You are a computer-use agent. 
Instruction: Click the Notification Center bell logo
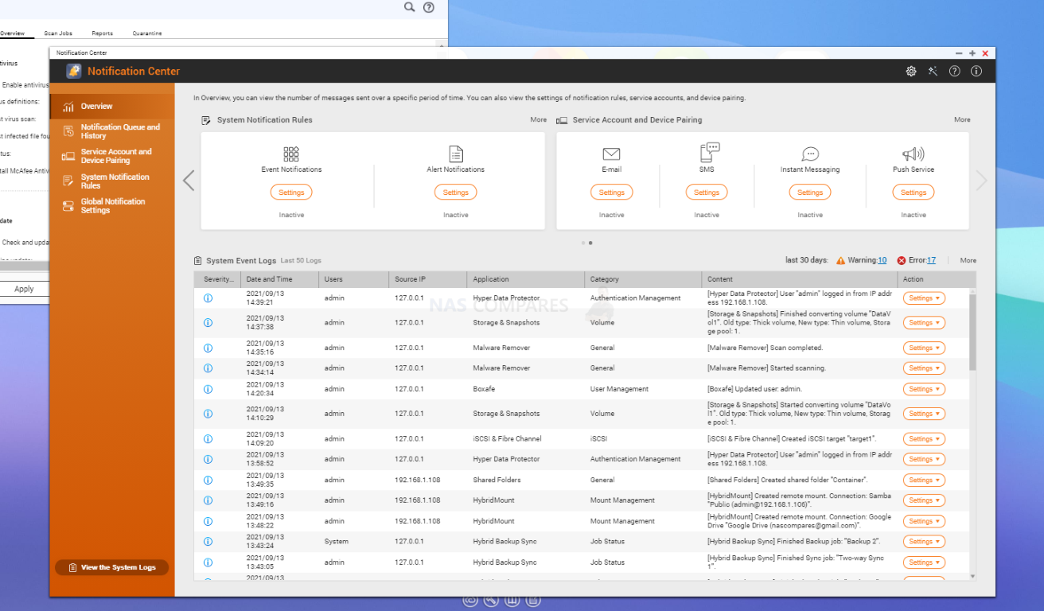point(73,71)
